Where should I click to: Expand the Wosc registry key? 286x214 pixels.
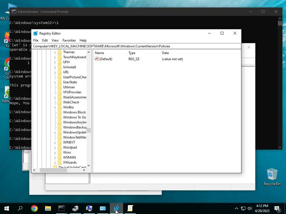tap(55, 152)
